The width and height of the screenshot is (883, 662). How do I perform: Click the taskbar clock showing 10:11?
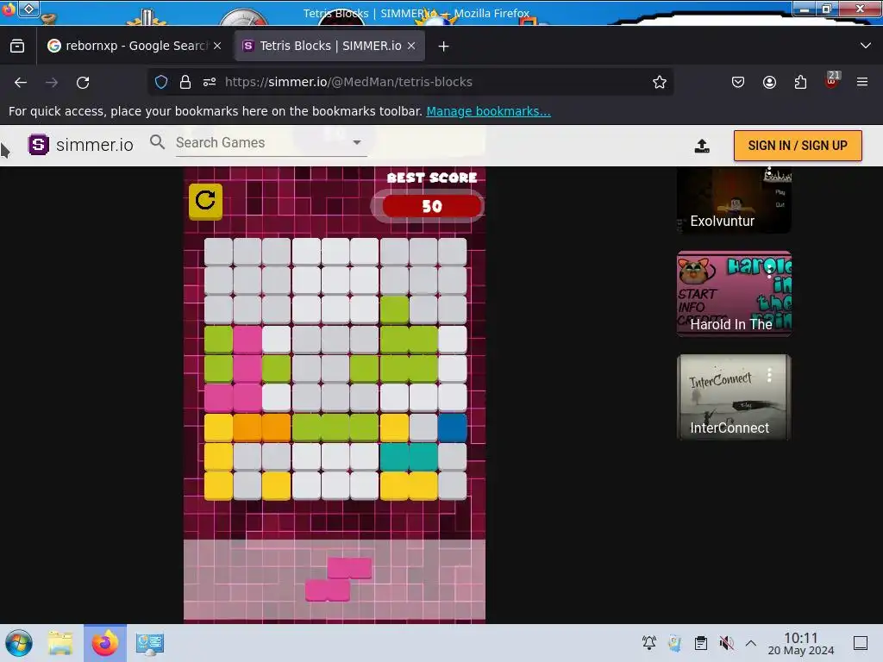[x=801, y=643]
